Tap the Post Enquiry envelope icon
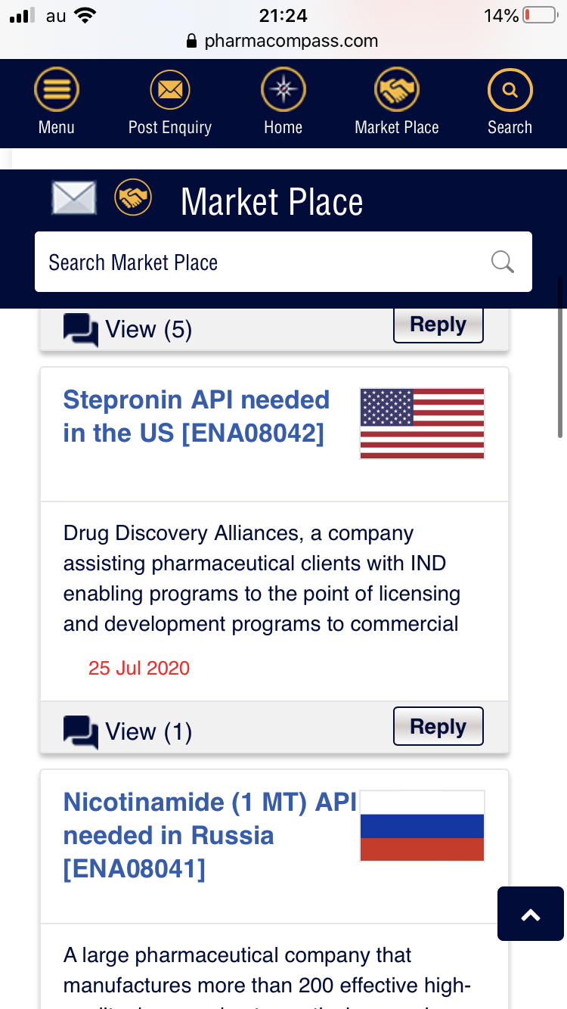Viewport: 567px width, 1009px height. pos(170,92)
